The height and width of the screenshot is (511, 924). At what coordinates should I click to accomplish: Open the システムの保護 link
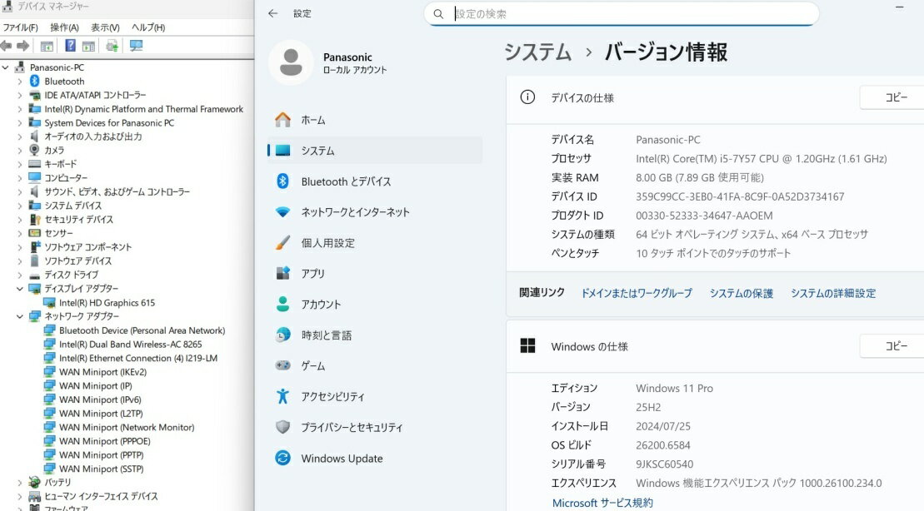tap(741, 293)
